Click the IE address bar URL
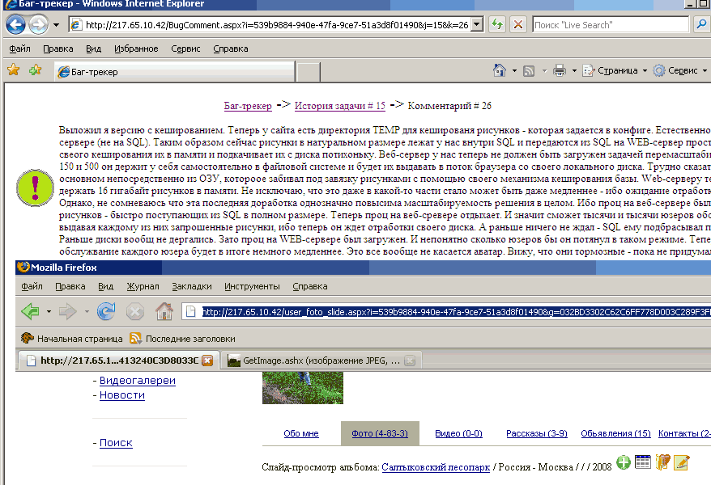Image resolution: width=711 pixels, height=485 pixels. pos(277,25)
